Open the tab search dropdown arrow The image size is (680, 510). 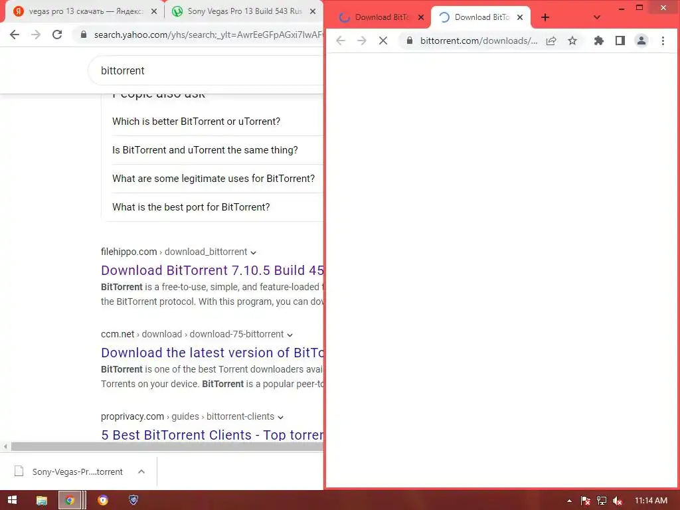597,17
